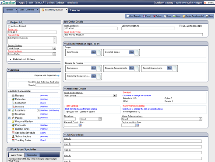Click the Evaluation component icon
Viewport: 215px width, 162px height.
13,103
